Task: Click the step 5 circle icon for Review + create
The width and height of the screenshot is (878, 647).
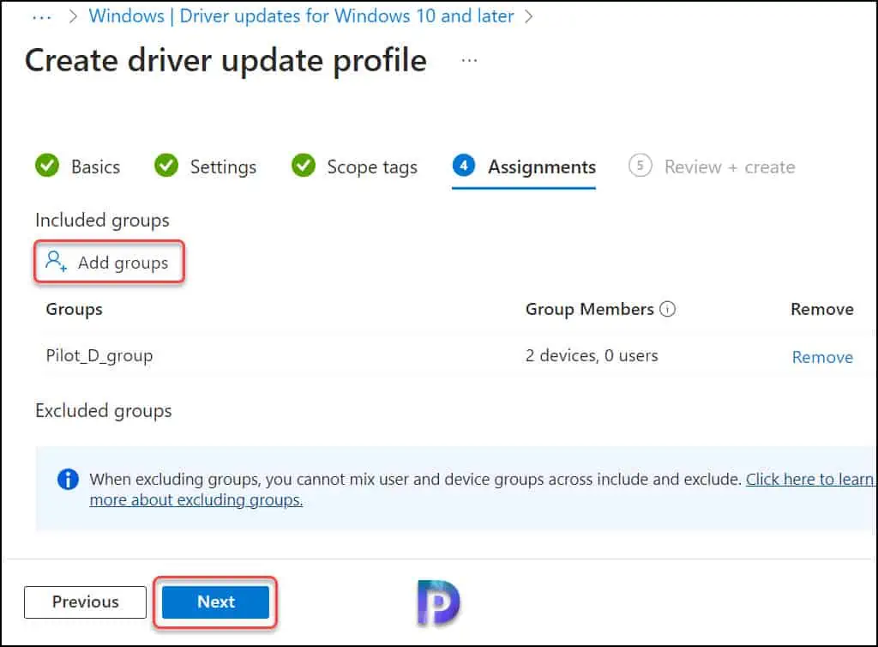Action: (x=640, y=166)
